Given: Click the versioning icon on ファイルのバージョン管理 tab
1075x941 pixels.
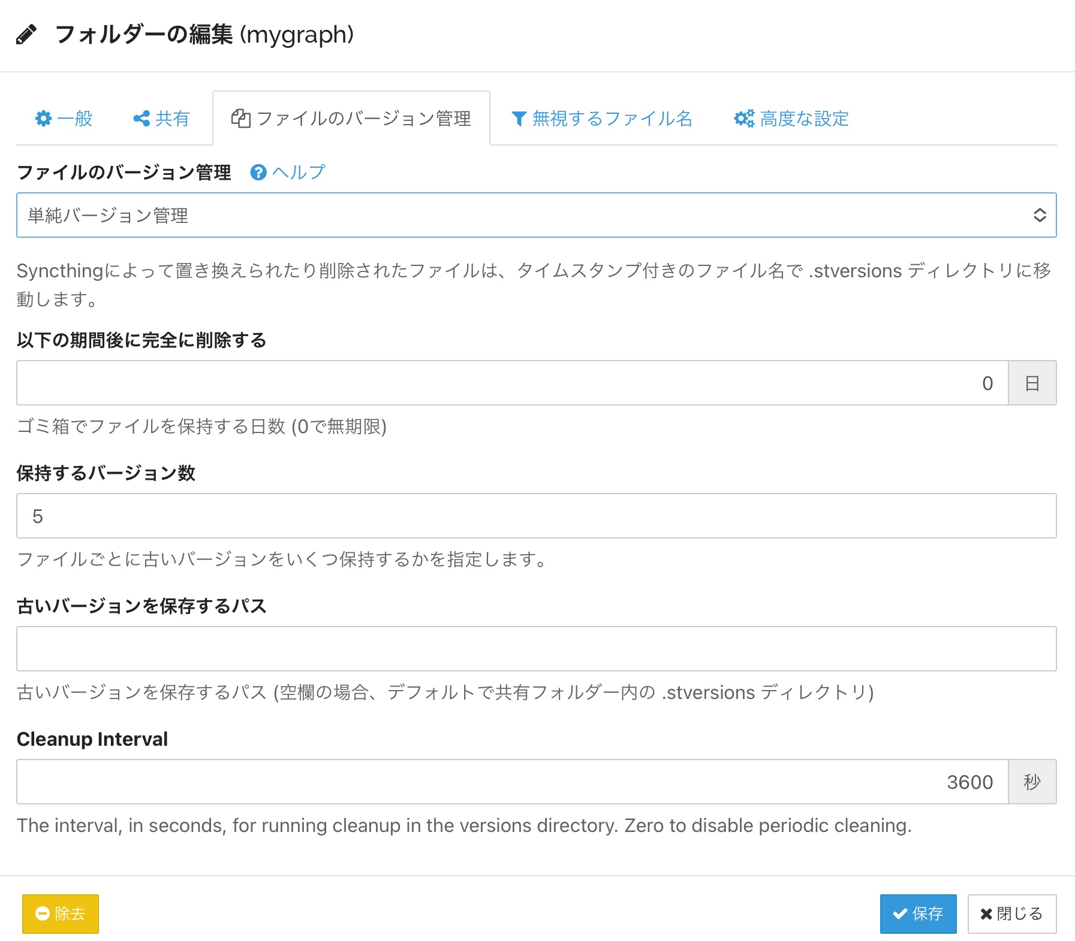Looking at the screenshot, I should coord(240,119).
